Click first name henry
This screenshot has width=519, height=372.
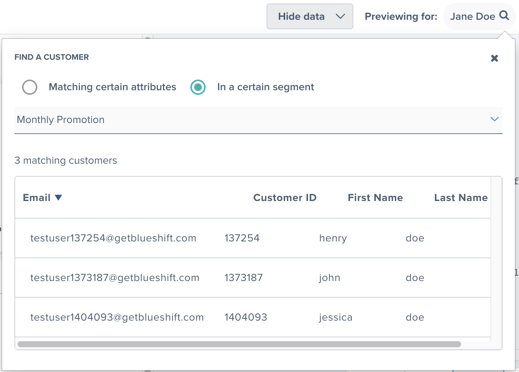[x=333, y=238]
